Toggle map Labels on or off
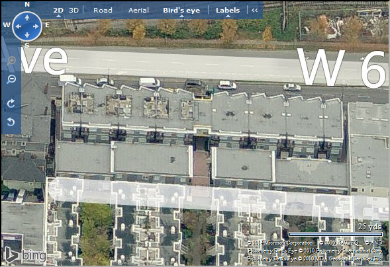 click(x=228, y=10)
